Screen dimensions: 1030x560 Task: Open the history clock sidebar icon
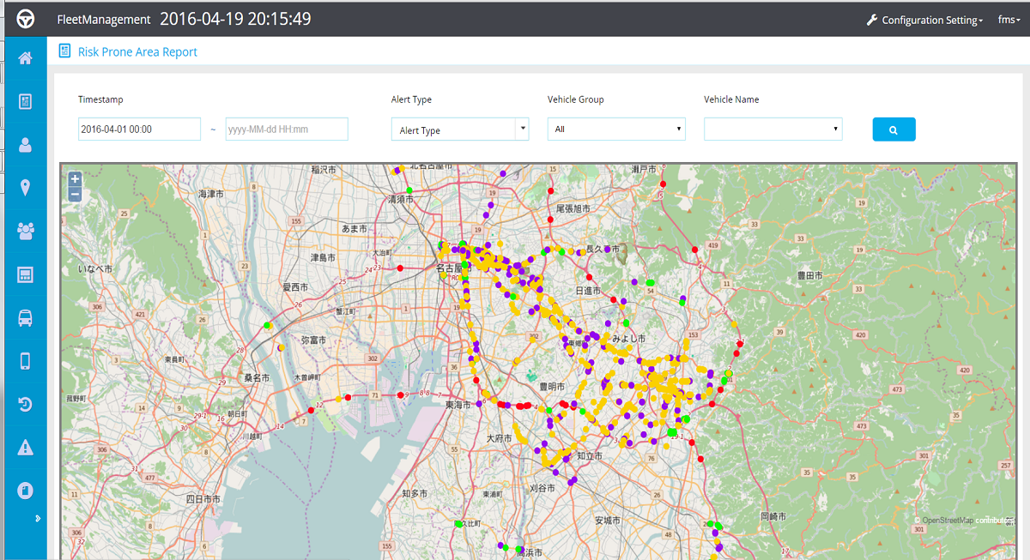pyautogui.click(x=25, y=404)
